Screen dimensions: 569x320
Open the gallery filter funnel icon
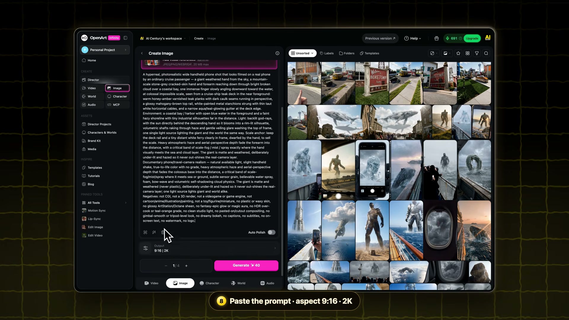coord(477,53)
